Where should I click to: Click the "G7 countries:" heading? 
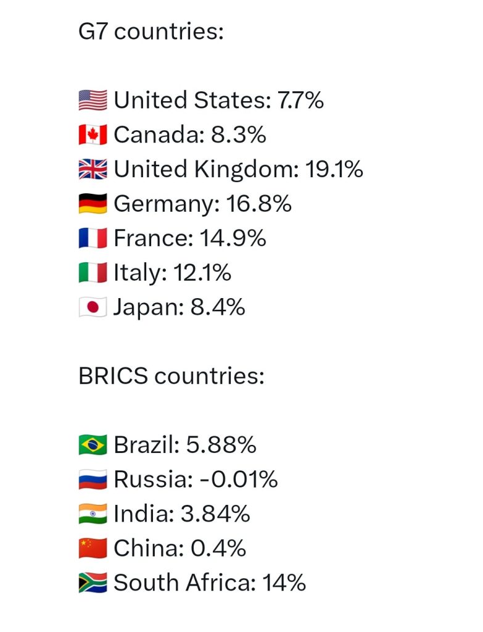point(151,32)
